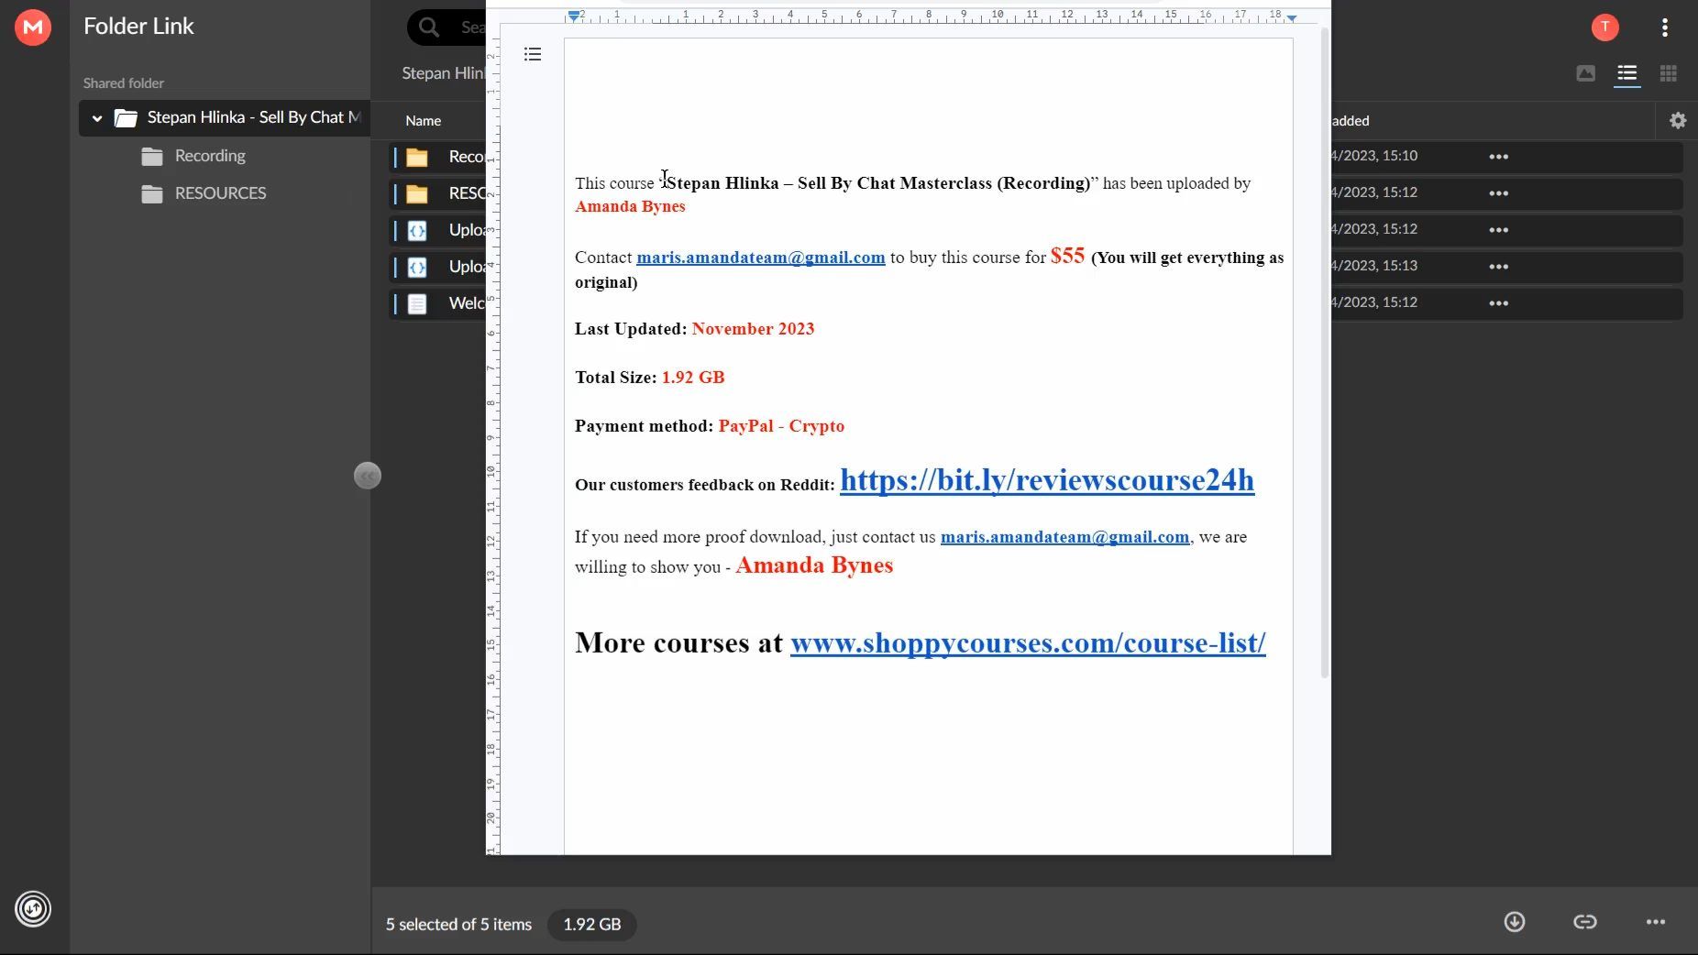Image resolution: width=1698 pixels, height=955 pixels.
Task: Click 'November 2023' in the document
Action: click(753, 329)
